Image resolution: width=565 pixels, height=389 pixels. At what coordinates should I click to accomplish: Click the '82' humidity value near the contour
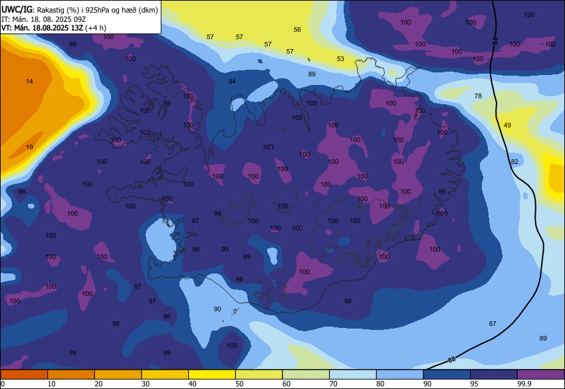(514, 161)
